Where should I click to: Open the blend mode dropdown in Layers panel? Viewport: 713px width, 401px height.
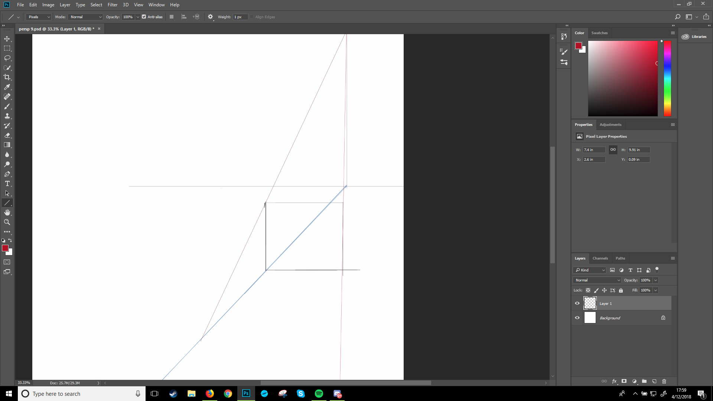[596, 280]
